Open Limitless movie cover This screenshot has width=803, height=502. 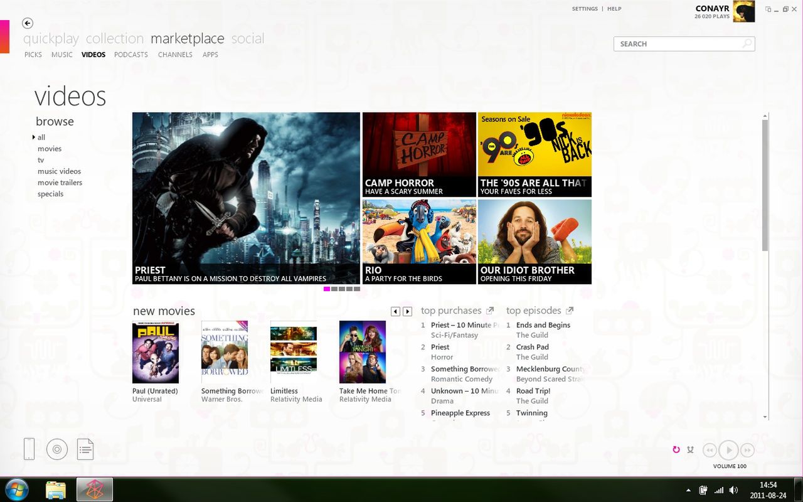pyautogui.click(x=294, y=352)
